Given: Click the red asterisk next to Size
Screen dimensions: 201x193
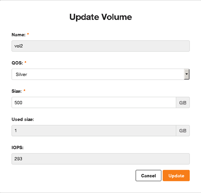Looking at the screenshot, I should [x=24, y=90].
